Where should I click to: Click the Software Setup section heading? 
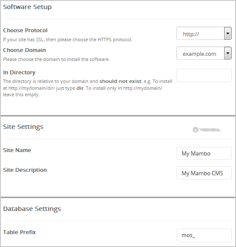tap(27, 7)
